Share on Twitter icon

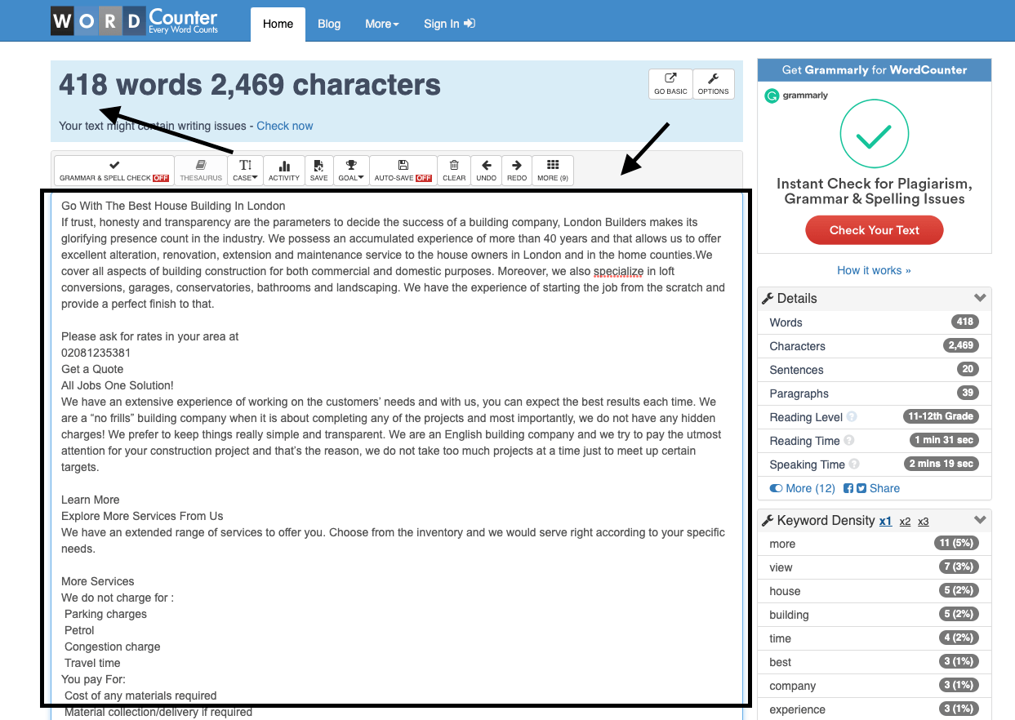861,488
